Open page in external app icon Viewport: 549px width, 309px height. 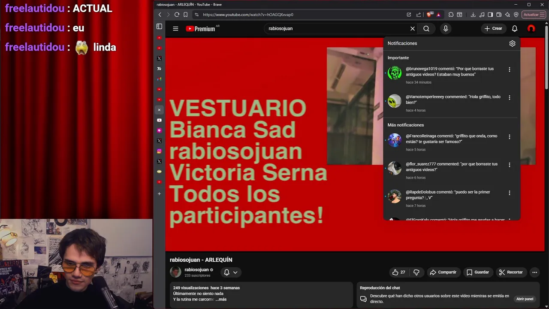click(x=409, y=15)
